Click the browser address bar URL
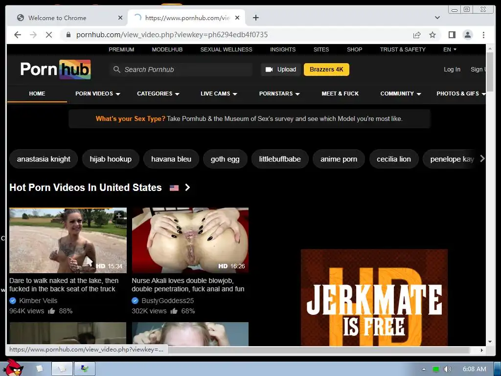 pyautogui.click(x=172, y=35)
